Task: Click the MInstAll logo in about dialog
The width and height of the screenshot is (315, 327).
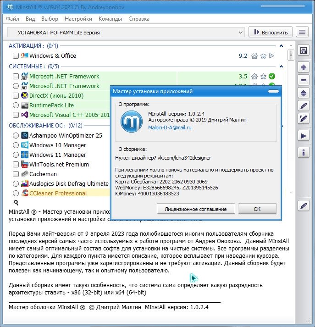Action: point(132,122)
